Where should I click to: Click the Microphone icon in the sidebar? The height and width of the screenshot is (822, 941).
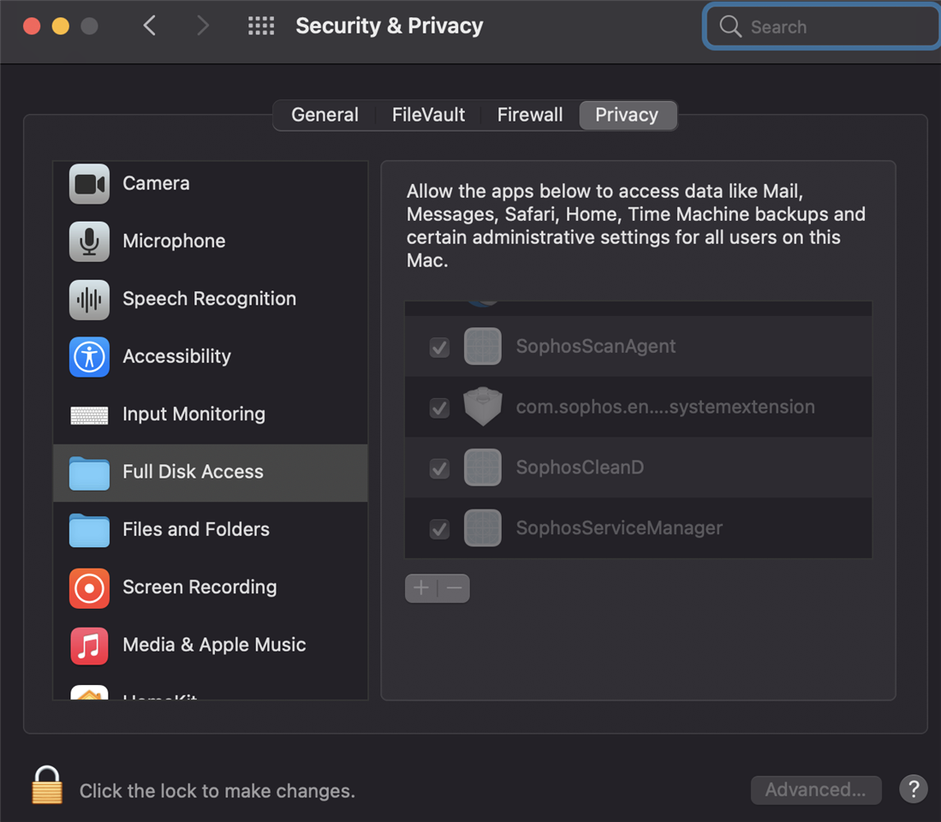pyautogui.click(x=89, y=241)
